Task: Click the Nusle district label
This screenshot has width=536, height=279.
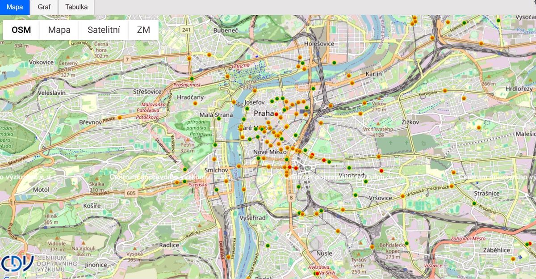Action: point(324,254)
